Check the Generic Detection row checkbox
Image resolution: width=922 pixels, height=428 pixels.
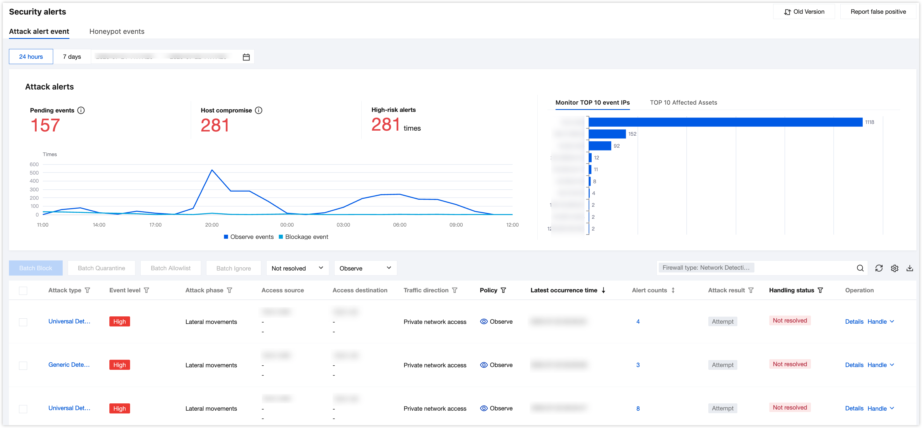coord(23,365)
